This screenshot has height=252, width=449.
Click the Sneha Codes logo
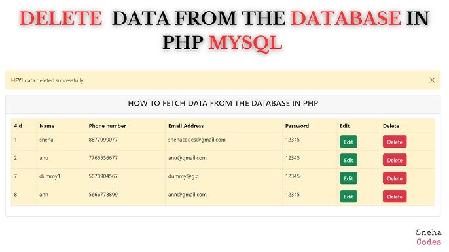429,237
